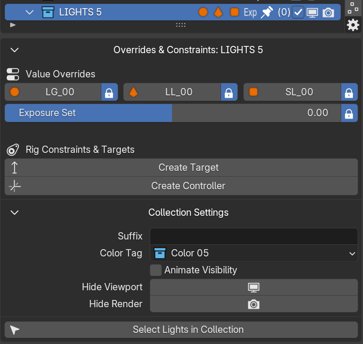Click the (0) count in LIGHTS 5 row
Screen dimensions: 363x344
(x=284, y=12)
